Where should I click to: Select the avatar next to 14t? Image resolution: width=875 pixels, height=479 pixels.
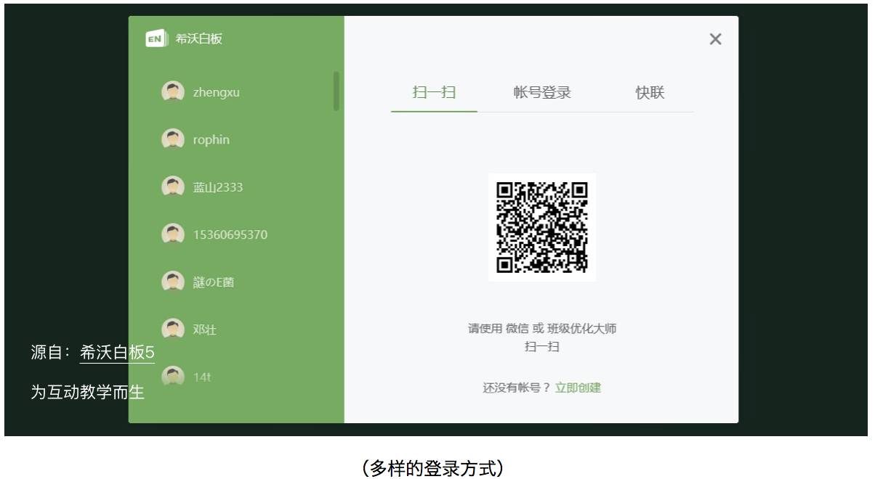click(x=172, y=377)
